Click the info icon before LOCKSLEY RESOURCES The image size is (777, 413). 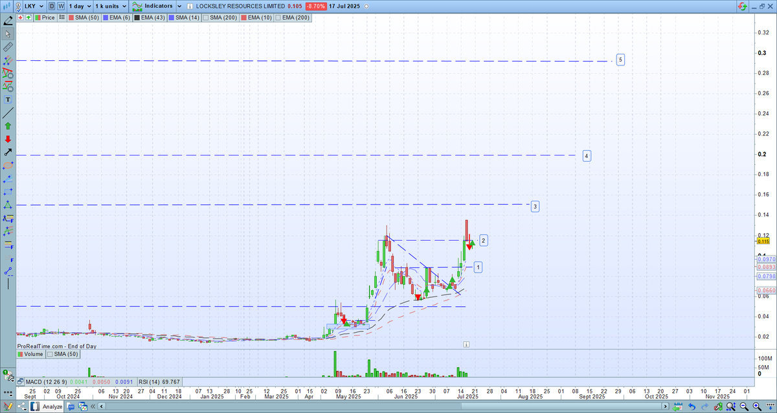[190, 6]
